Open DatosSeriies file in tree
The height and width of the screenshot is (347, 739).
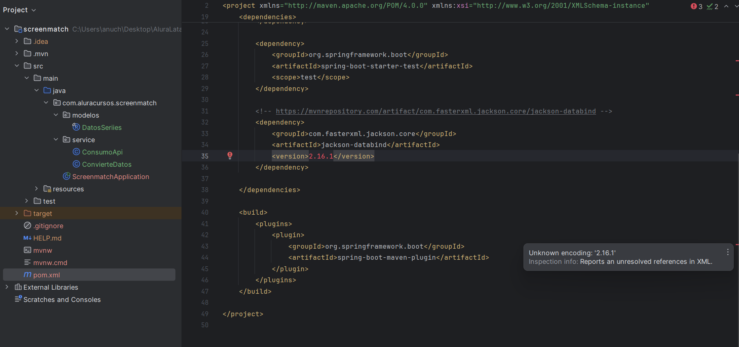102,127
